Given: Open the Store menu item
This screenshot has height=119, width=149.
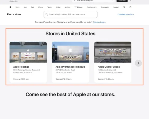Looking at the screenshot, I should [x=17, y=7].
